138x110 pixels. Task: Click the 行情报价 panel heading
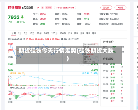click(108, 42)
